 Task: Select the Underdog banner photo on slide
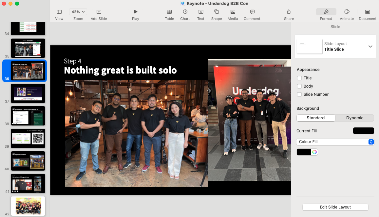pos(249,120)
